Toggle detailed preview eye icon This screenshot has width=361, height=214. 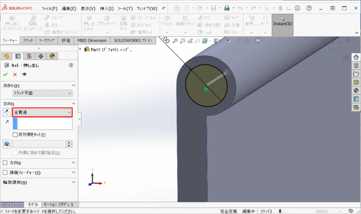24,74
